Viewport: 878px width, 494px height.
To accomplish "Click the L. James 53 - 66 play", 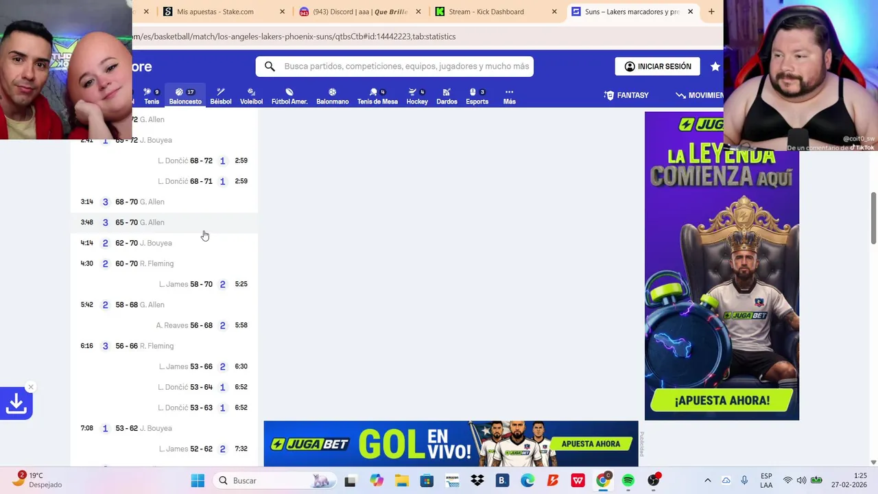I will click(164, 366).
